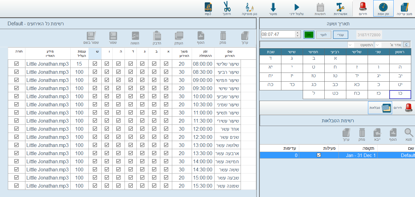Toggle active checkbox for Default table
Screen dimensions: 415x197
(x=319, y=155)
